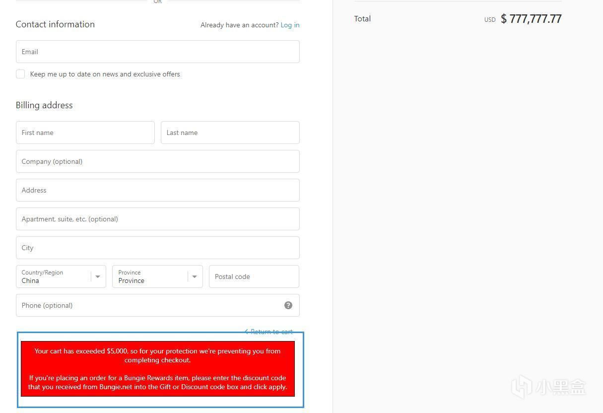Click the phone help question mark icon
The height and width of the screenshot is (413, 603).
[x=288, y=305]
